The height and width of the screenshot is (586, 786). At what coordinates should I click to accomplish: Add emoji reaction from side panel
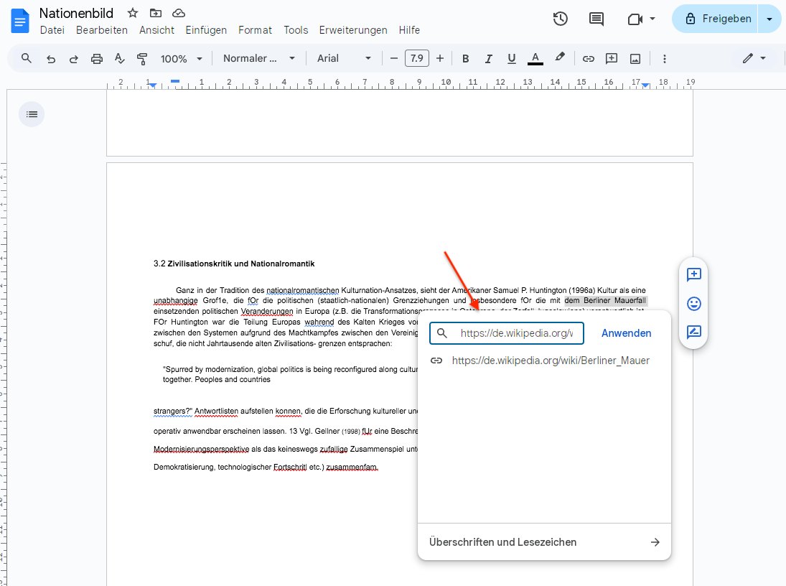[694, 304]
